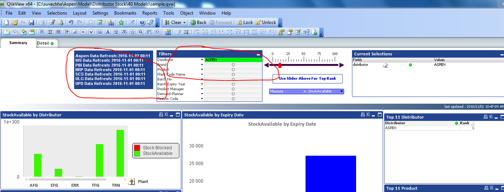
Task: Expand the Distributor filter dropdown arrow
Action: point(202,60)
